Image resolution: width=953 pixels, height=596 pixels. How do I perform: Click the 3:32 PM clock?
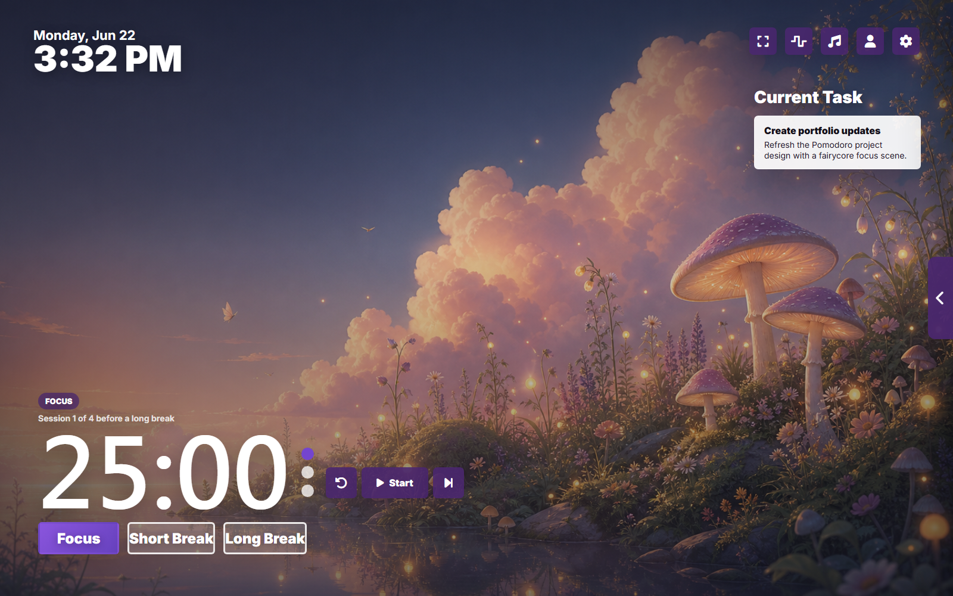[107, 59]
